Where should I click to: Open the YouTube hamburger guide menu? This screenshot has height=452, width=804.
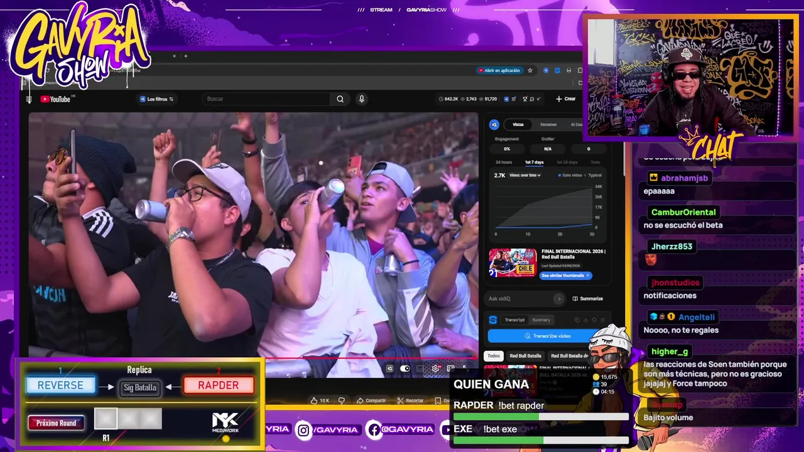pyautogui.click(x=29, y=99)
